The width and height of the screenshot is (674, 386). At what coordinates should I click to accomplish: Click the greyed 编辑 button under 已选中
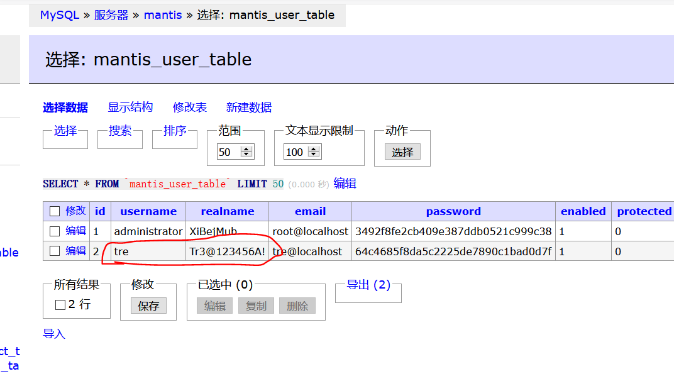click(214, 306)
